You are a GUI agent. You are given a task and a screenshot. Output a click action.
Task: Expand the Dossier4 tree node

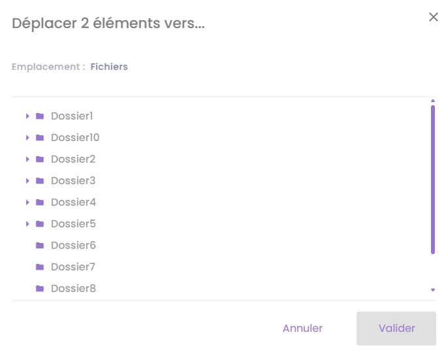click(27, 202)
